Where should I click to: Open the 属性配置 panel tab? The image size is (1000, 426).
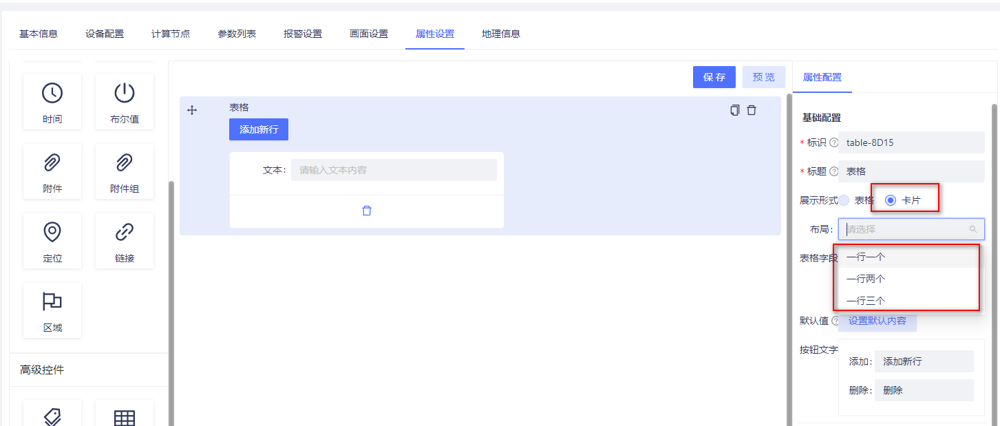[x=822, y=77]
